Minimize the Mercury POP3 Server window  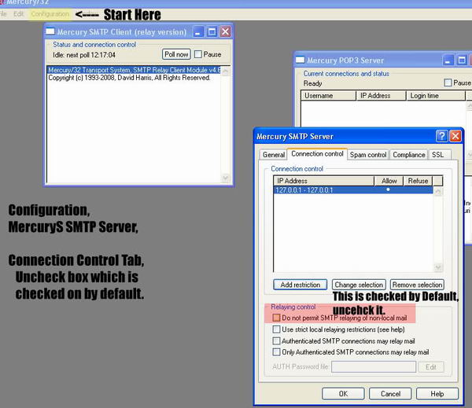448,61
